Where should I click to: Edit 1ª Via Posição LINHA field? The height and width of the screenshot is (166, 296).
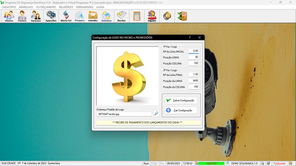(x=194, y=57)
